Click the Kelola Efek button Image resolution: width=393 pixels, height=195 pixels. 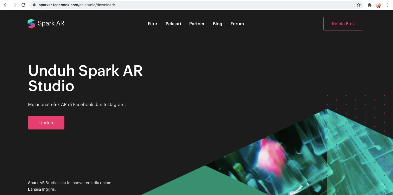(x=343, y=24)
